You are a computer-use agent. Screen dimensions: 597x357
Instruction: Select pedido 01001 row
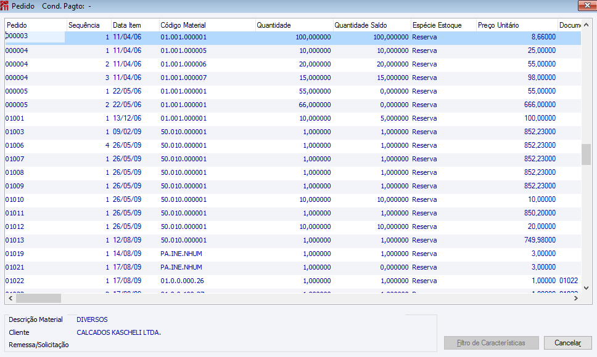[293, 118]
